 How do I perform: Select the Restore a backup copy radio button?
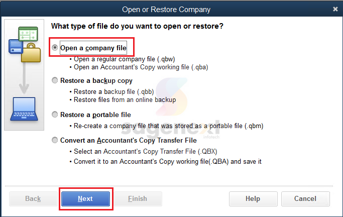click(x=55, y=80)
